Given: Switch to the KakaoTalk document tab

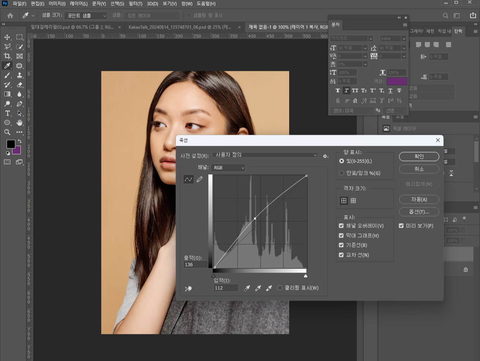Looking at the screenshot, I should click(180, 27).
